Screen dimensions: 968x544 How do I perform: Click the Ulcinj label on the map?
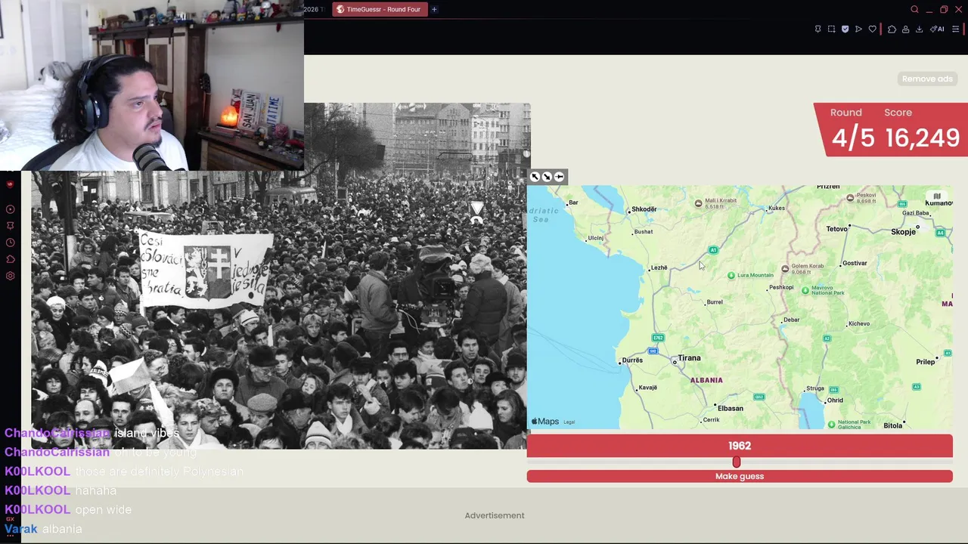click(596, 239)
